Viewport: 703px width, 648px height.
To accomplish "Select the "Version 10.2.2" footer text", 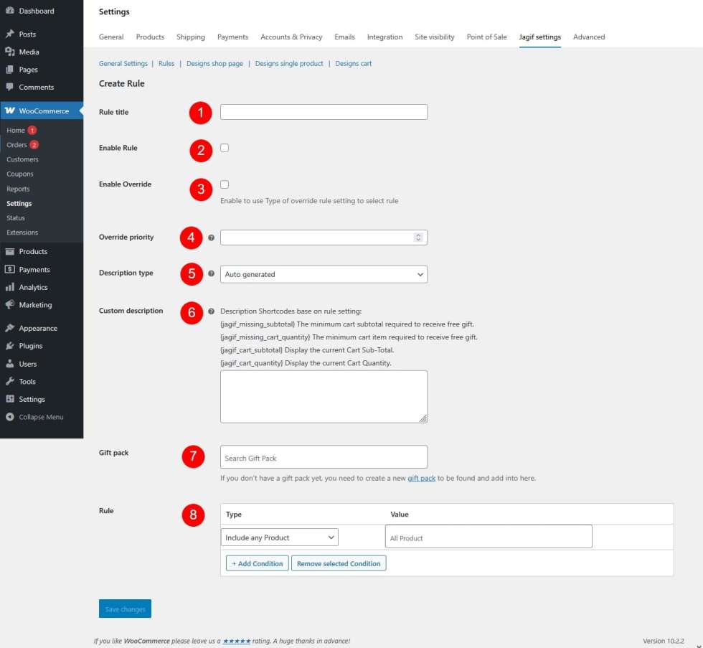I will click(664, 641).
